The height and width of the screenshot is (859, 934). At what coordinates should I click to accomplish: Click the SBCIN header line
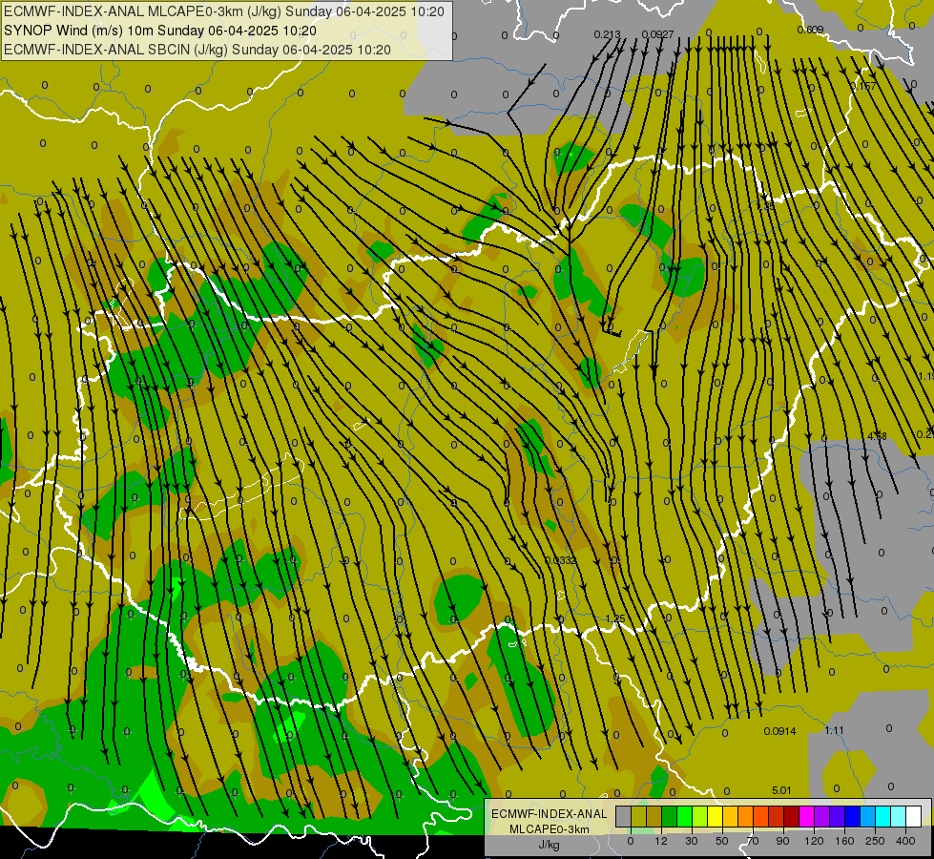197,50
